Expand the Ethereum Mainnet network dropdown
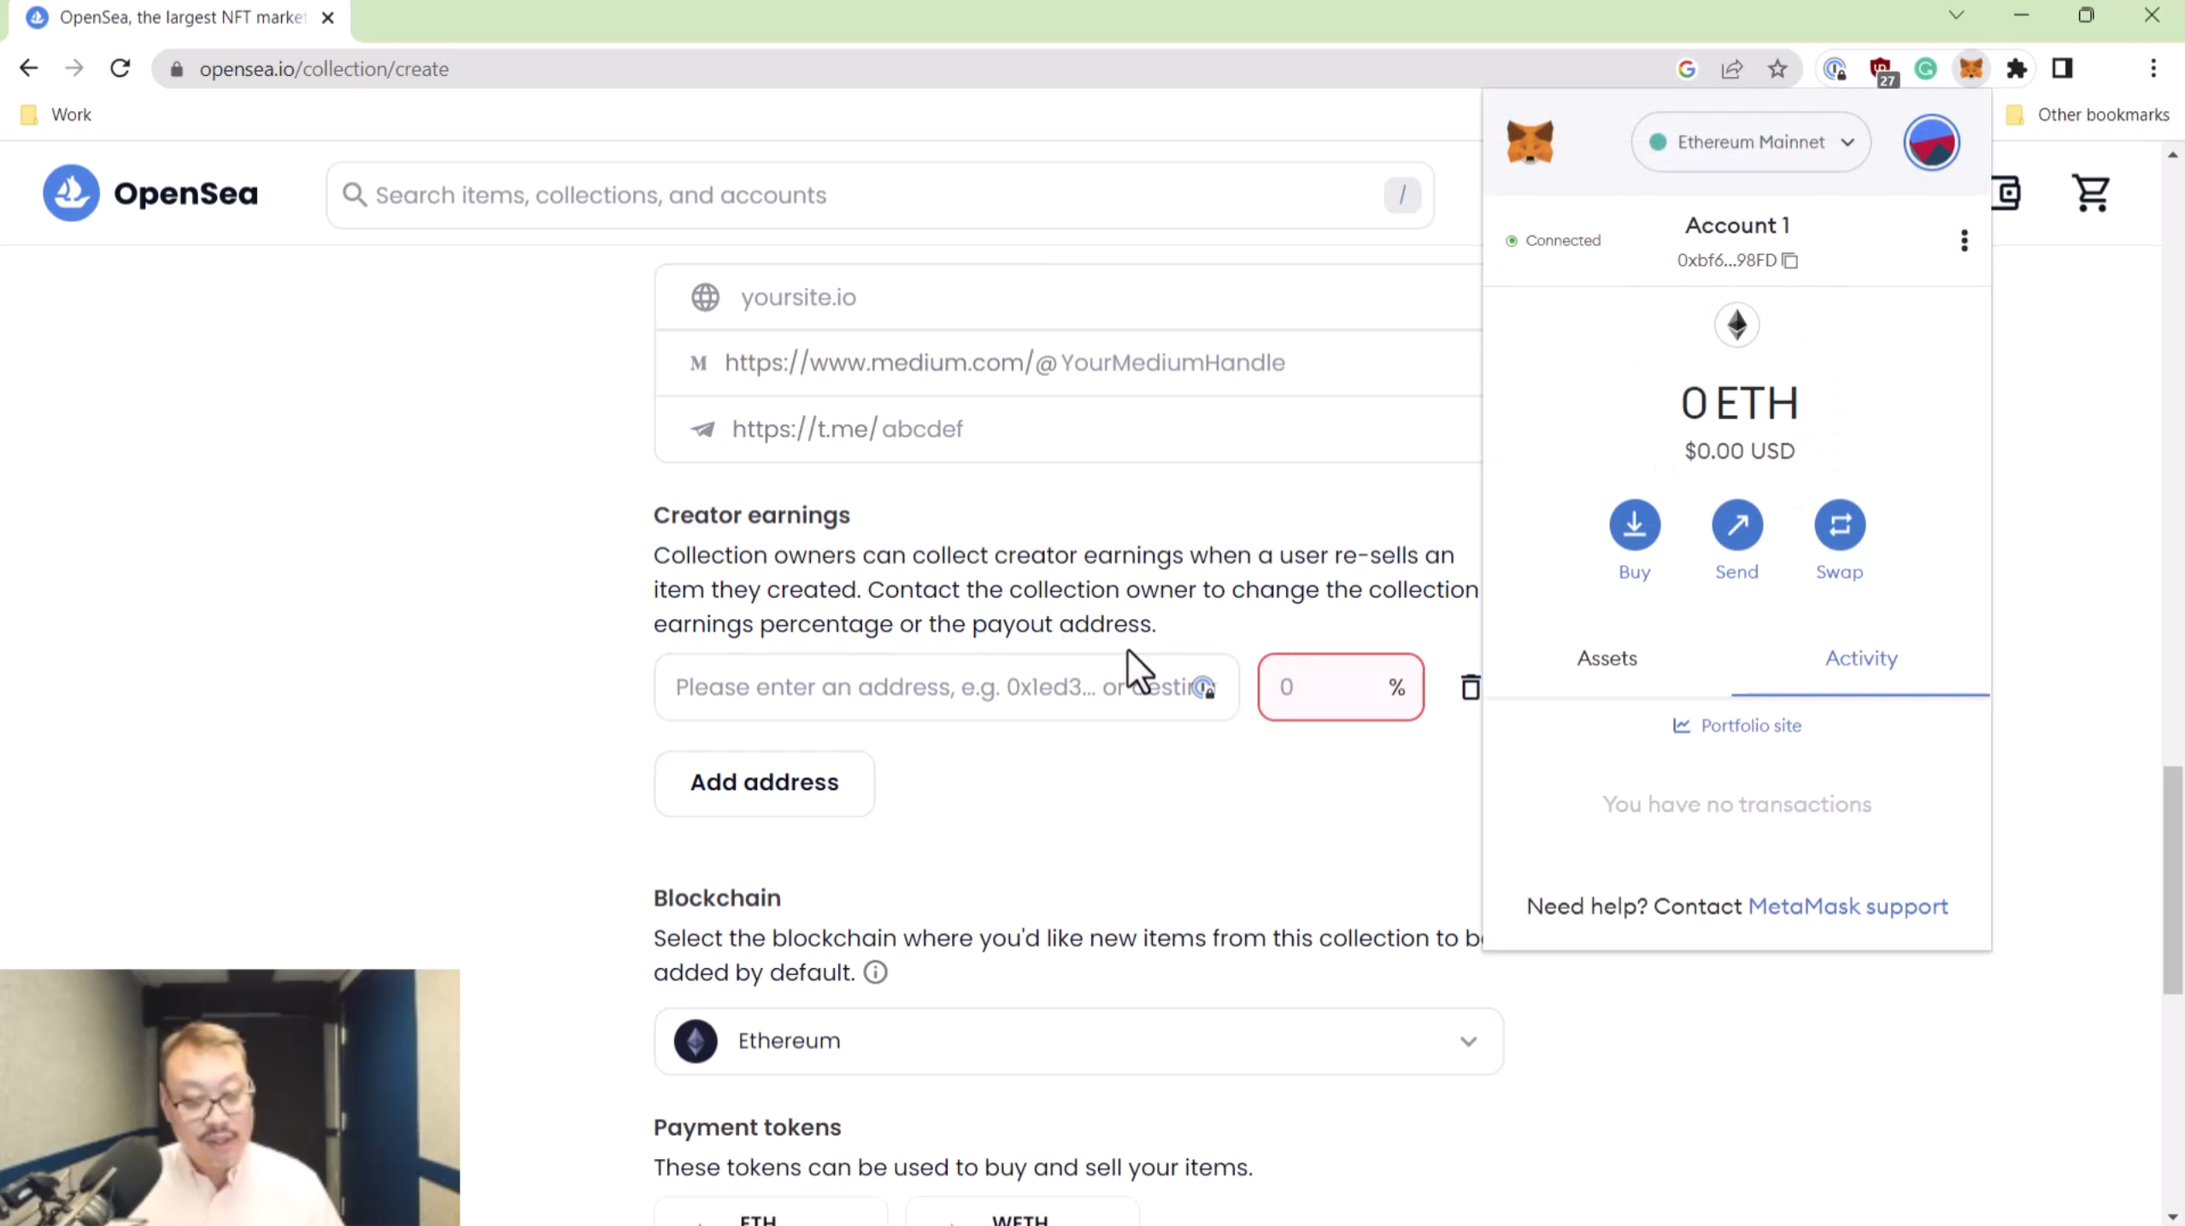Screen dimensions: 2185x1226 point(1750,143)
